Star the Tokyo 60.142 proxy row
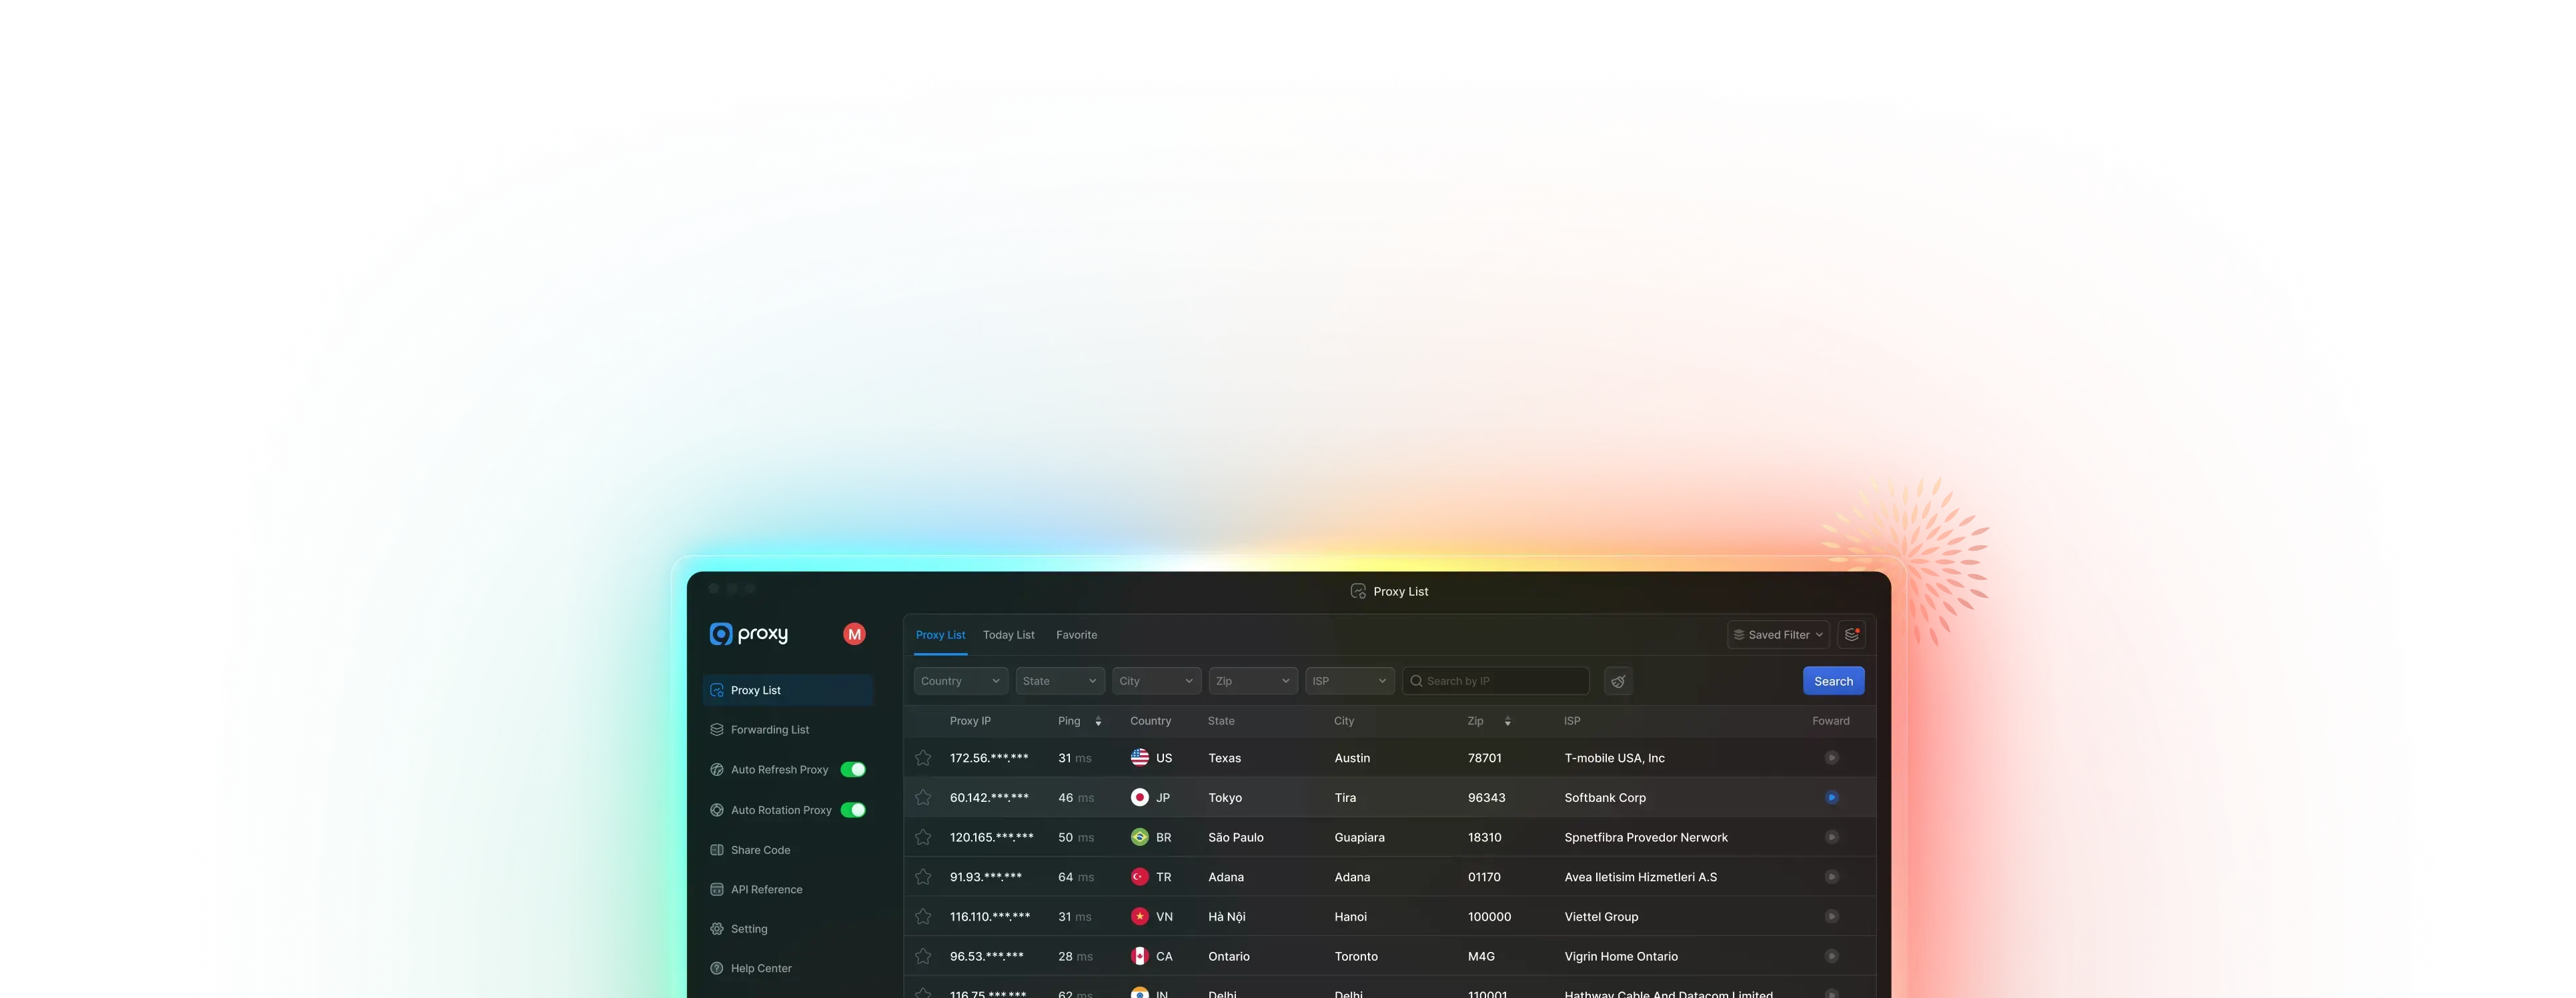Image resolution: width=2576 pixels, height=998 pixels. pyautogui.click(x=923, y=797)
